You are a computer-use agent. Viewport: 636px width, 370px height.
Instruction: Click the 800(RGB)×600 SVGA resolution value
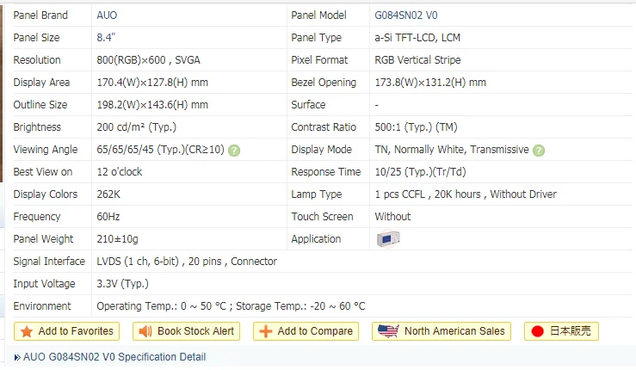148,60
